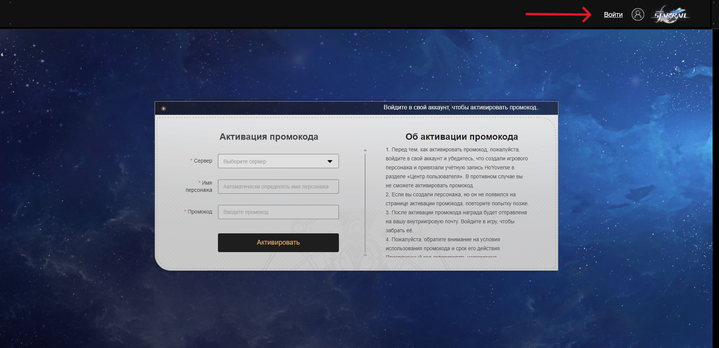Click the sun emblem on the dark banner
The width and height of the screenshot is (719, 348).
(x=164, y=108)
